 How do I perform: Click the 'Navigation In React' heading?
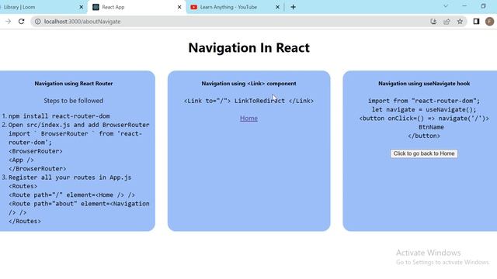[248, 48]
